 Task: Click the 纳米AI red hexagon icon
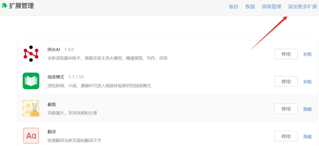click(31, 54)
